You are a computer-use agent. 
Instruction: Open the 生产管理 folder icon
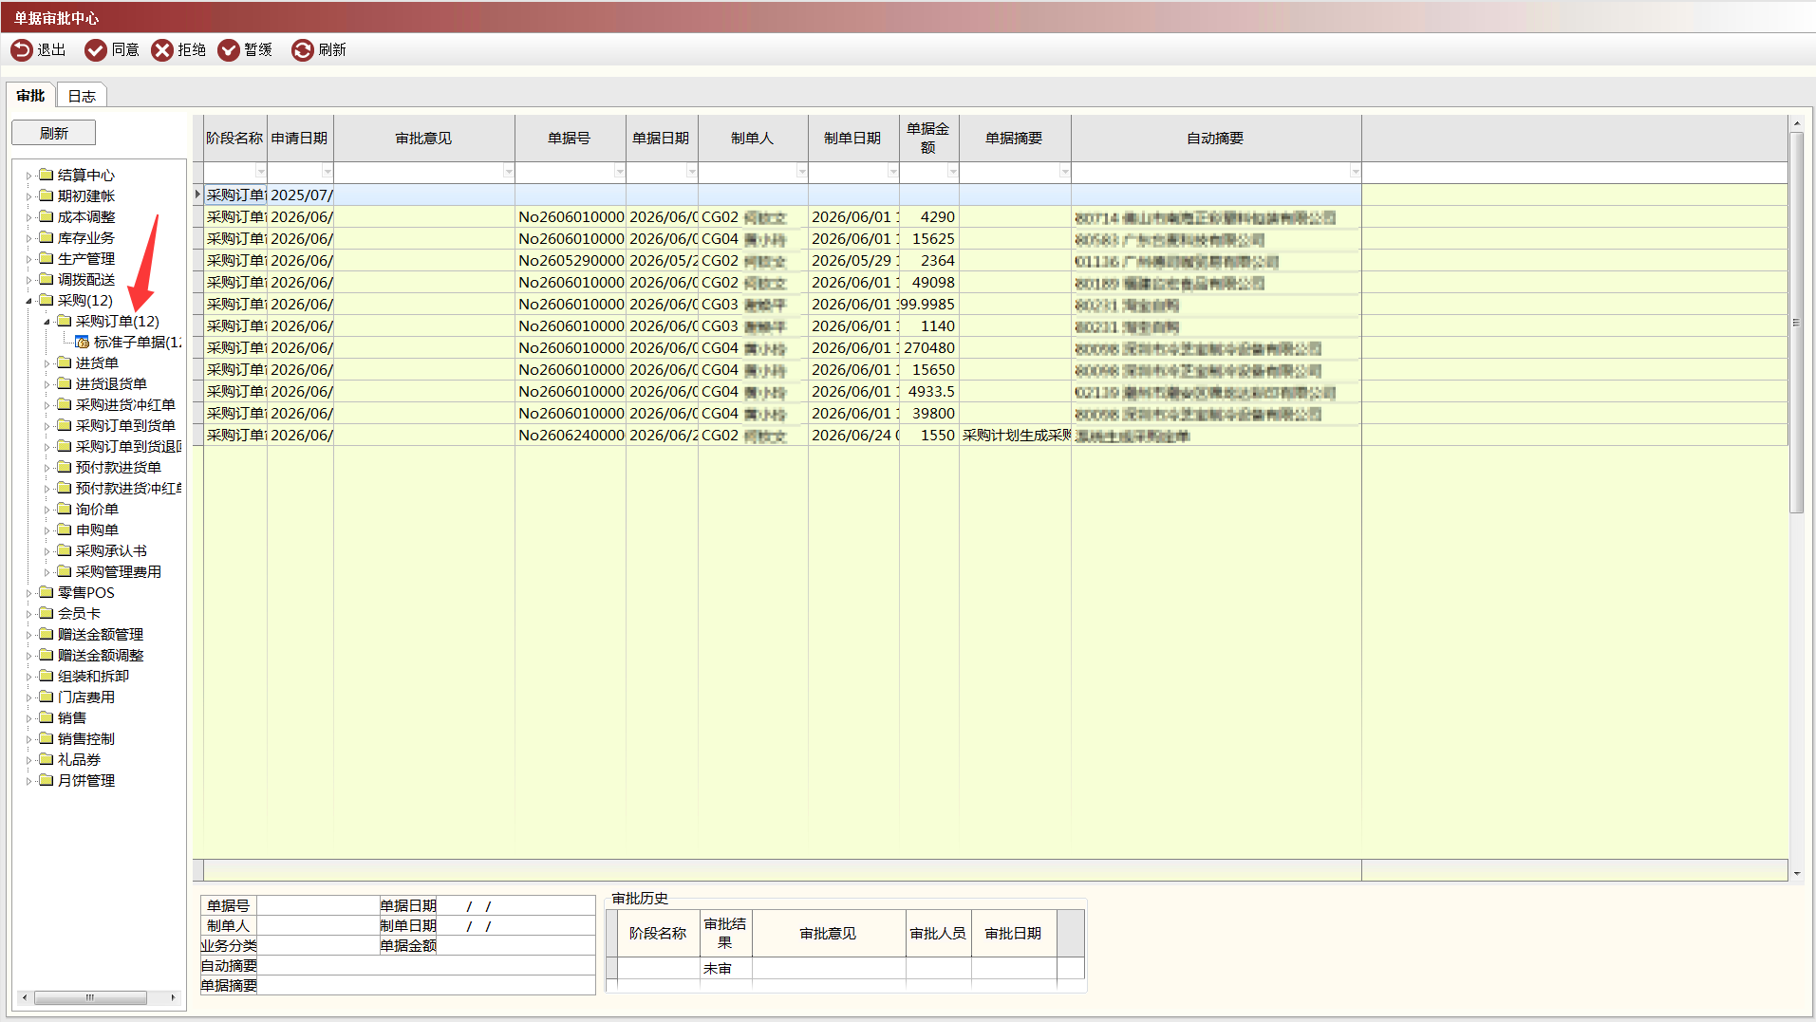pyautogui.click(x=46, y=258)
